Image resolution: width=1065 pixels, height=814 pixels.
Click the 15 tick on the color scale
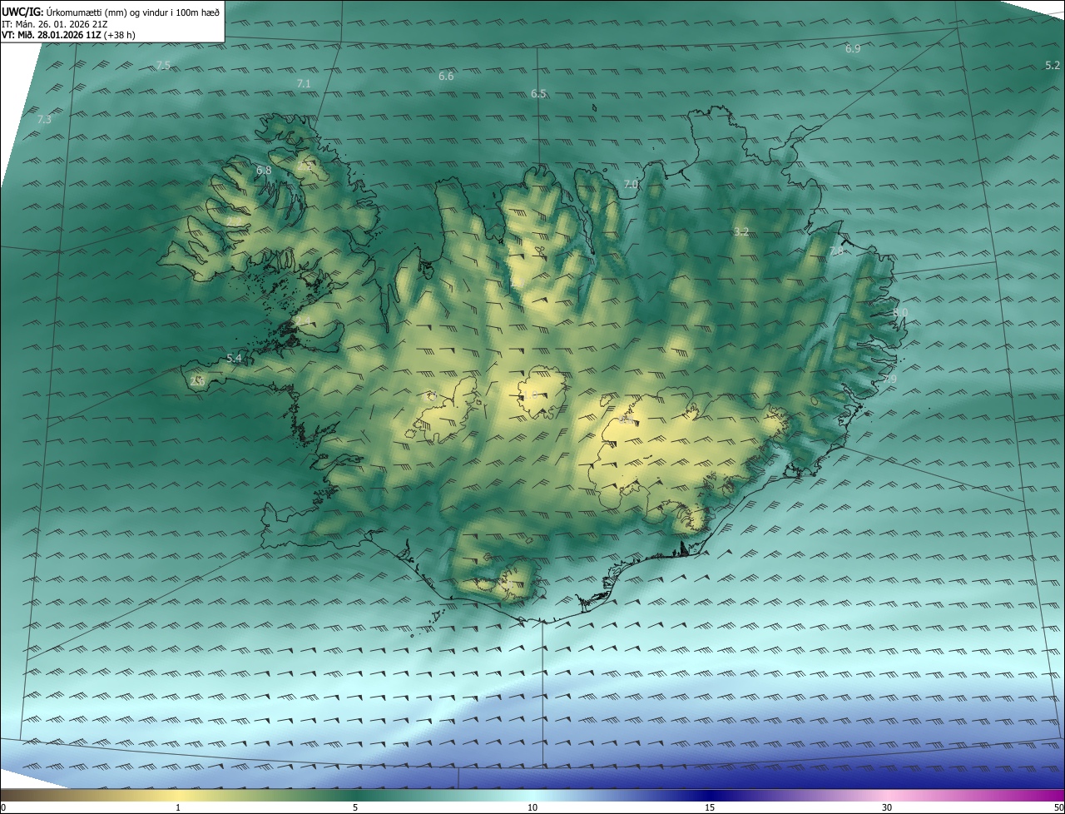coord(710,807)
